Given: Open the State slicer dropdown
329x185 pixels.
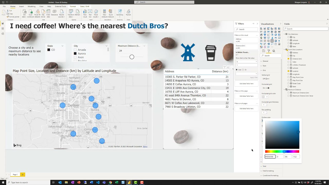Looking at the screenshot, I should (x=62, y=46).
